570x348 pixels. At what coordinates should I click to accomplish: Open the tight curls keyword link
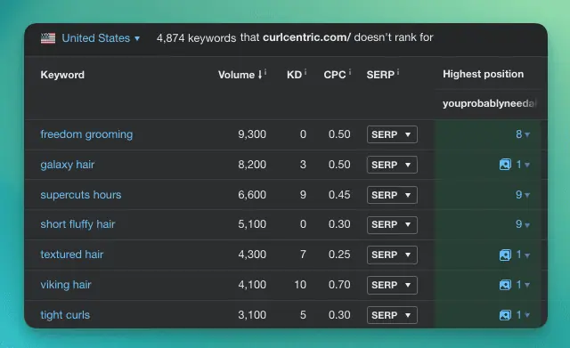pos(65,315)
